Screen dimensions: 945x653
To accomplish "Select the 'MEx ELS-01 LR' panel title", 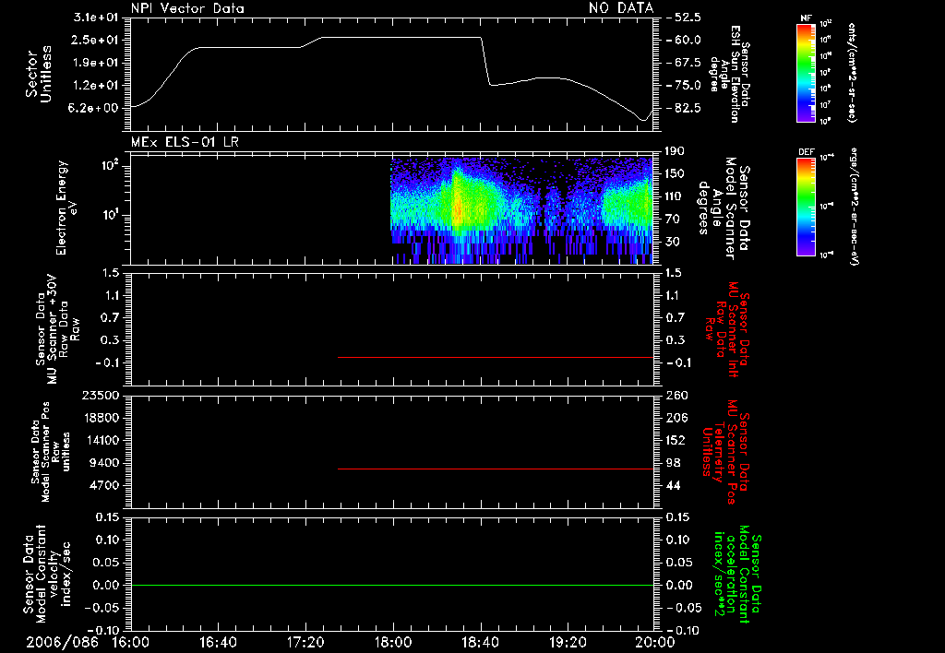I will pyautogui.click(x=185, y=142).
